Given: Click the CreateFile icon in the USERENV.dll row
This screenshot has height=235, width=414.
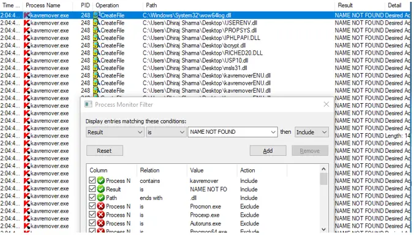Looking at the screenshot, I should pyautogui.click(x=96, y=23).
